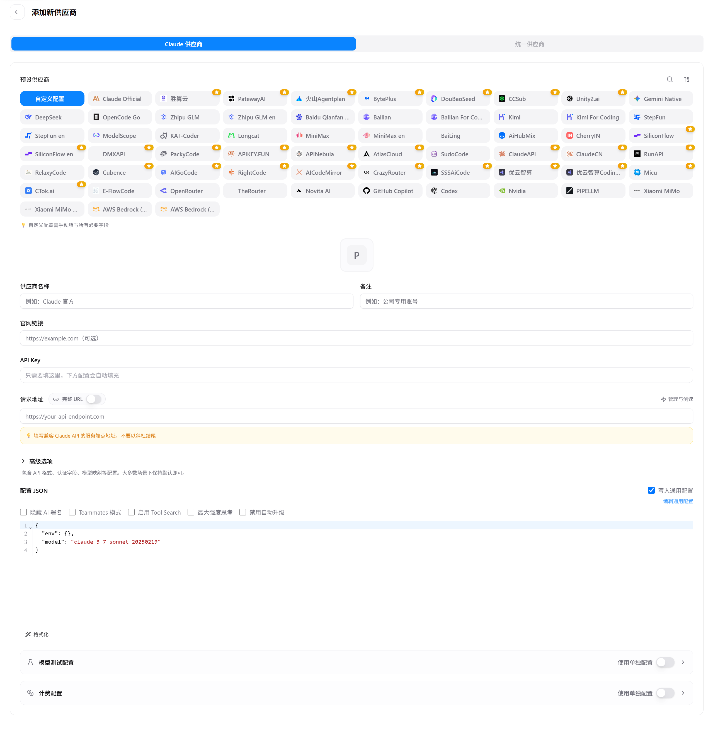The width and height of the screenshot is (713, 749).
Task: Enable 启用 Tool Search checkbox
Action: [x=131, y=512]
